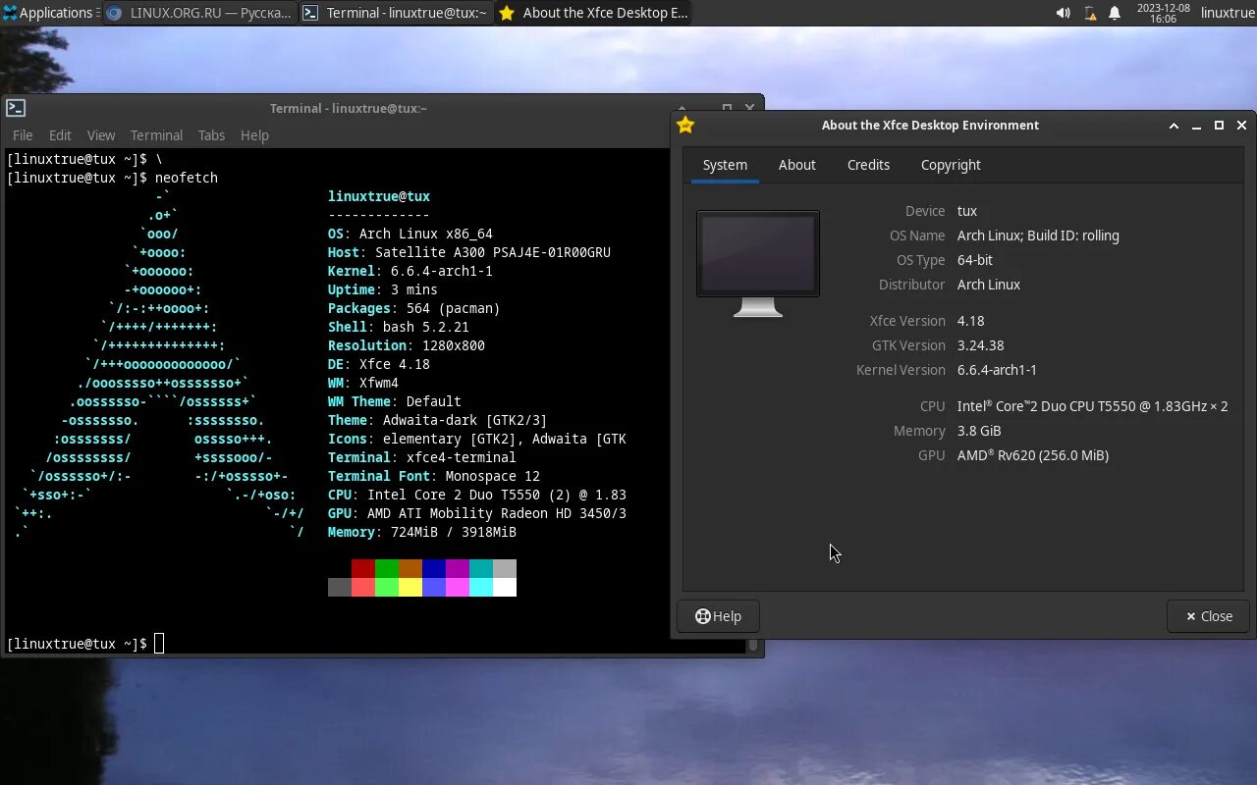Image resolution: width=1257 pixels, height=785 pixels.
Task: Roll up the About dialog with shade arrow
Action: 1174,126
